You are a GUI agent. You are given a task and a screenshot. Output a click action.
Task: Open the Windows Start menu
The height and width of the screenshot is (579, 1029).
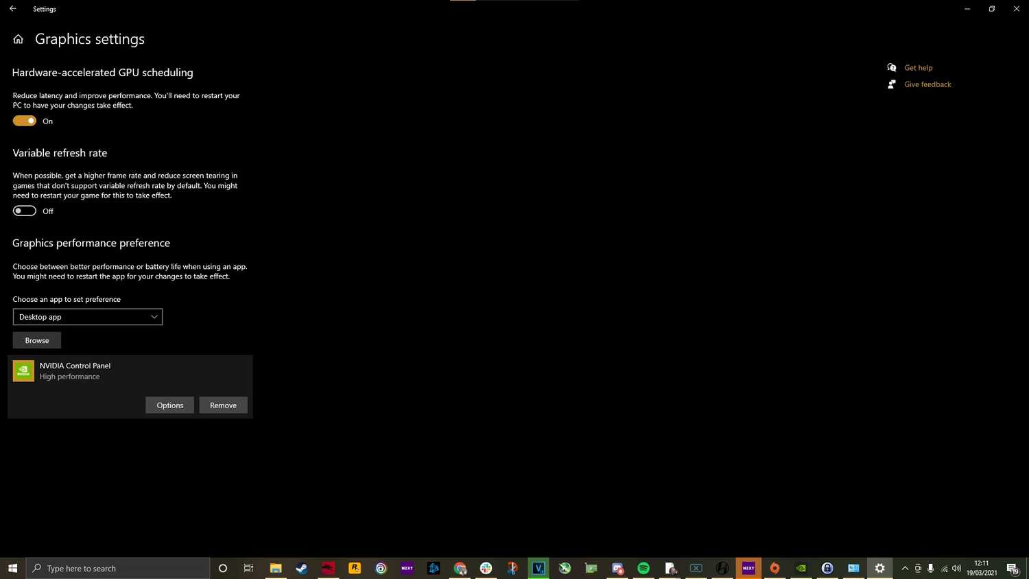point(12,568)
